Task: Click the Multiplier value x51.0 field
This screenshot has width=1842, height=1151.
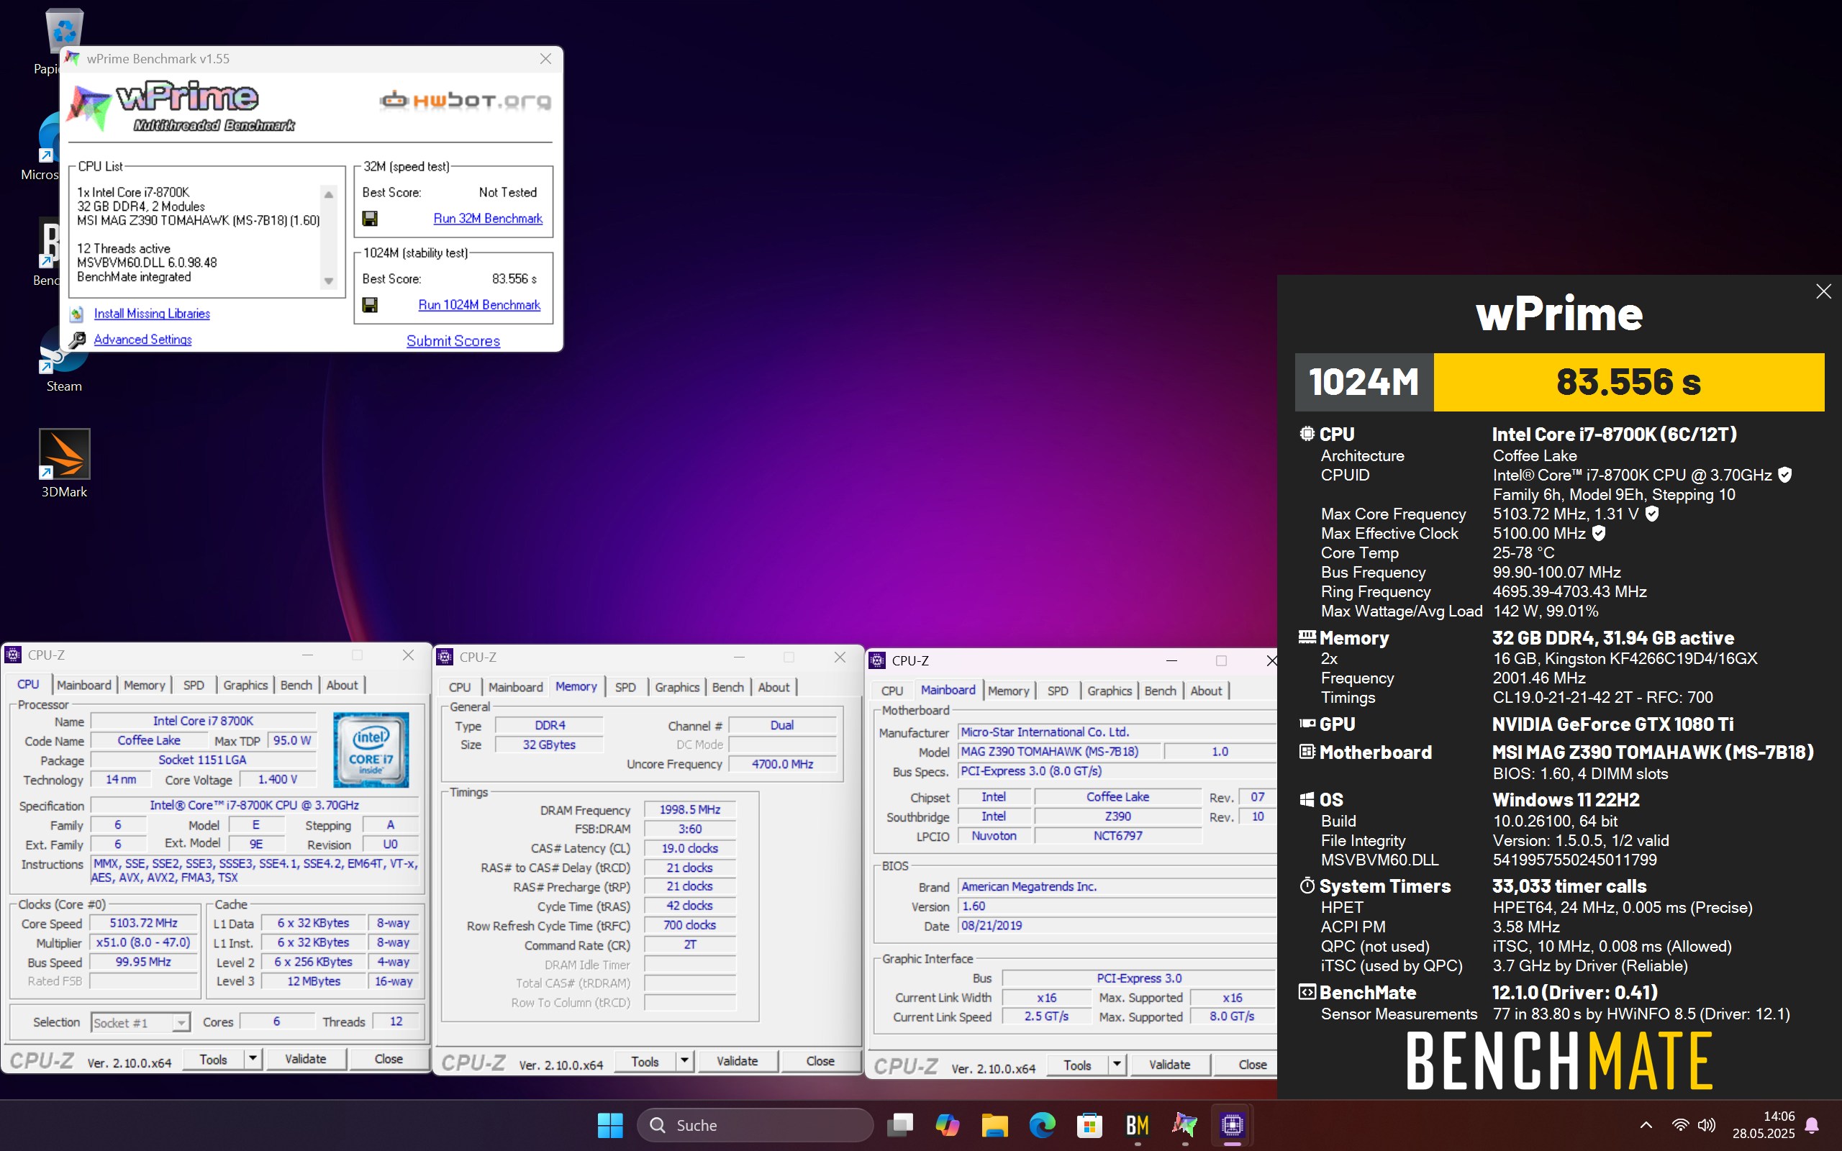Action: 143,942
